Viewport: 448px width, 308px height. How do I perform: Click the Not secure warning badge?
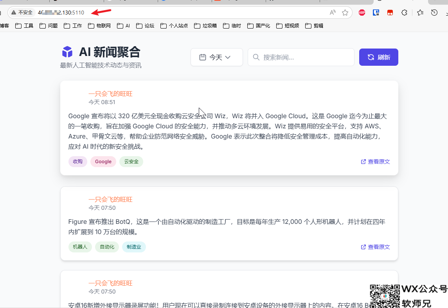22,13
